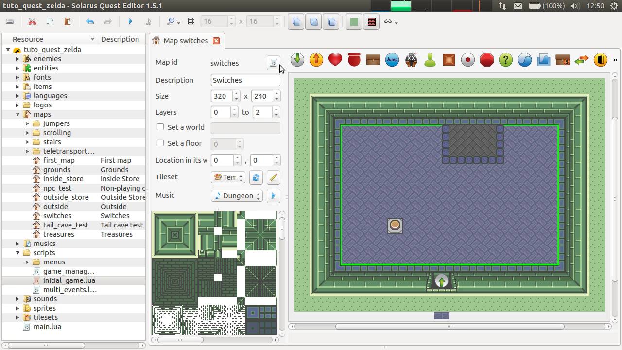This screenshot has height=350, width=622.
Task: Select the Jumper entity tool
Action: coord(392,60)
